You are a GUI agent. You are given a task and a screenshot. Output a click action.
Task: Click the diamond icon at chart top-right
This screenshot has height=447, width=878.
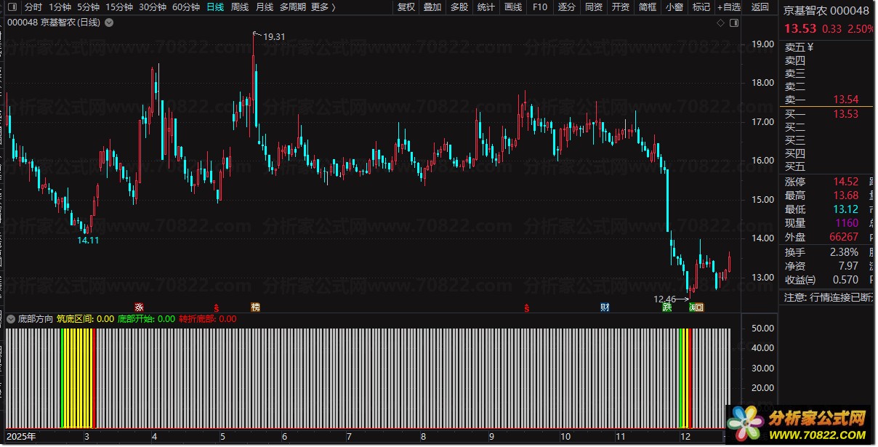click(x=720, y=23)
